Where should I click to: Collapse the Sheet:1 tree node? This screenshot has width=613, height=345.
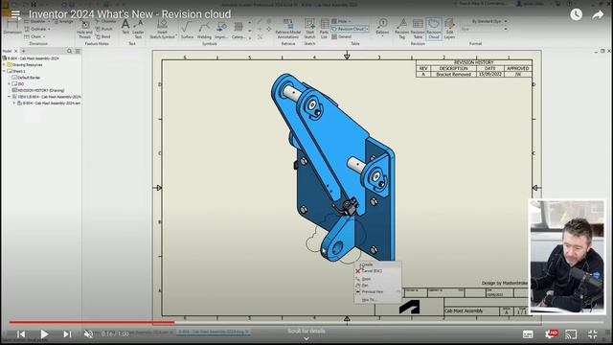(4, 71)
